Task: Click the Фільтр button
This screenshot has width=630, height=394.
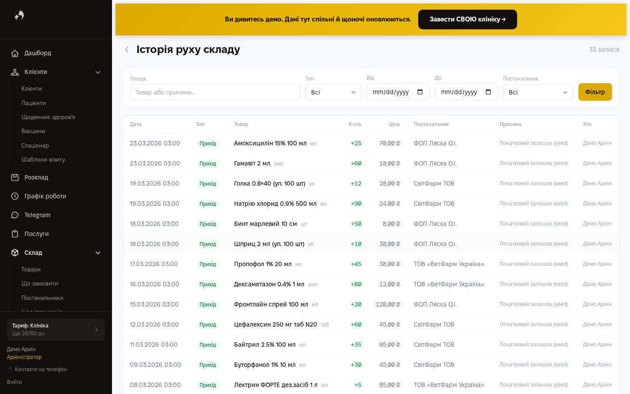Action: point(595,92)
